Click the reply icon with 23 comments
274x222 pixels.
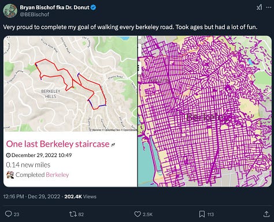tap(8, 214)
